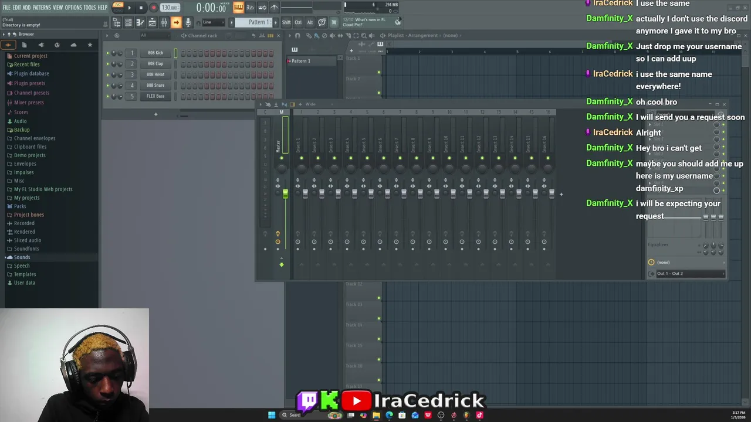Toggle the Alt key button
Image resolution: width=751 pixels, height=422 pixels.
tap(310, 22)
